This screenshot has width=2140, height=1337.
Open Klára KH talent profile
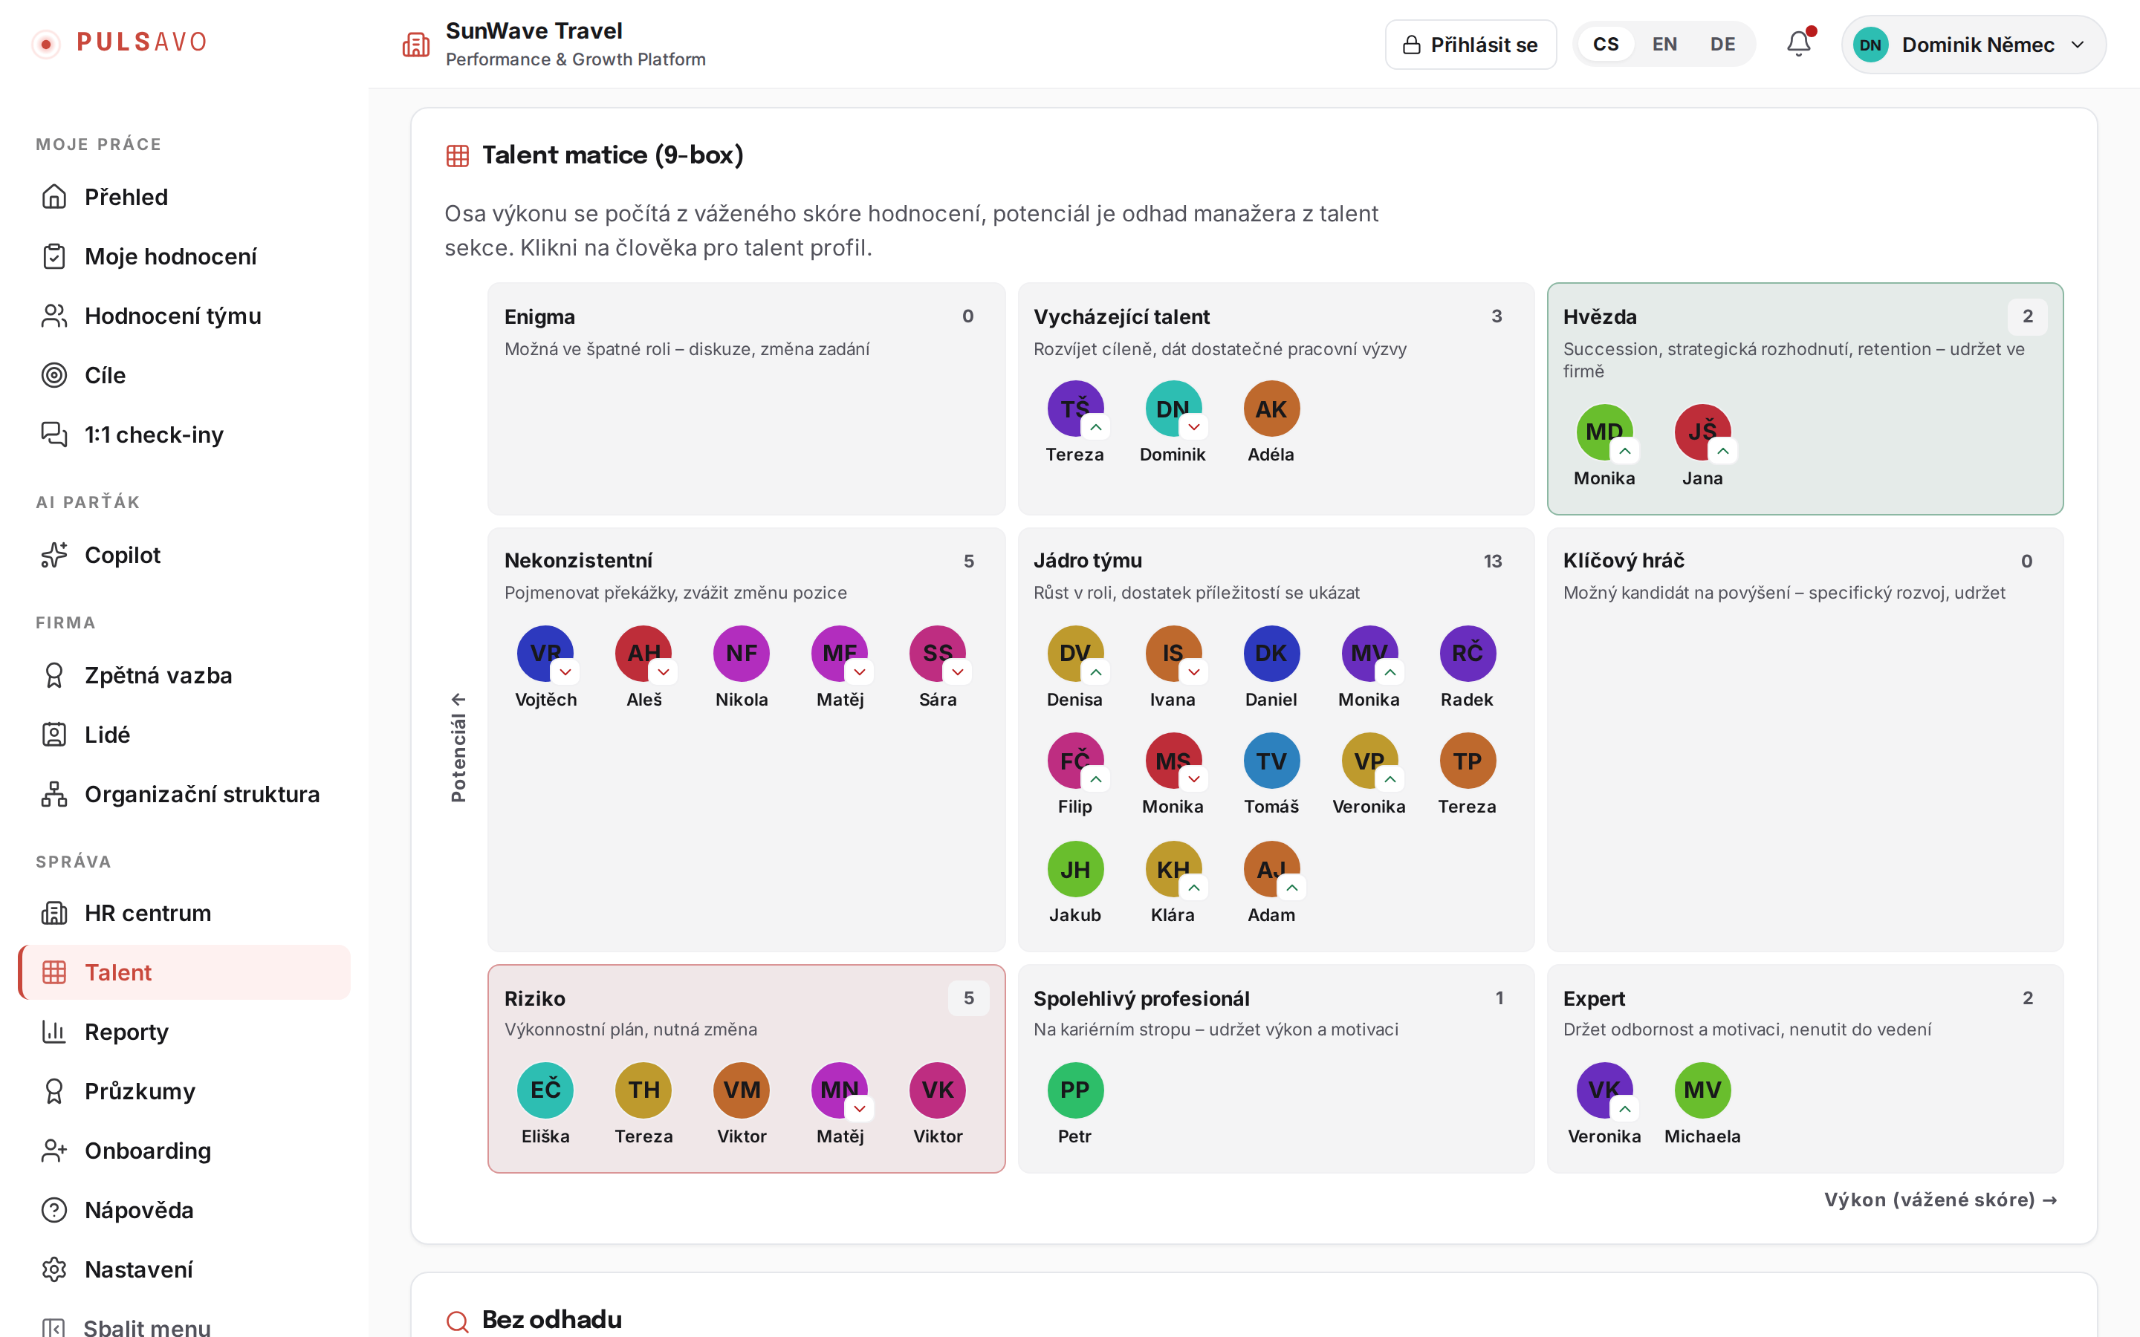click(x=1173, y=883)
